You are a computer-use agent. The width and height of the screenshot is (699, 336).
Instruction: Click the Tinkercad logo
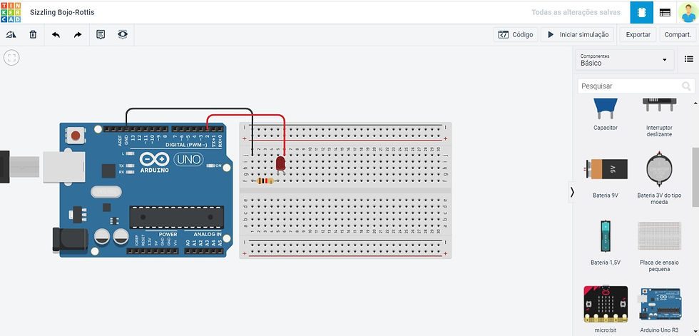pyautogui.click(x=11, y=12)
